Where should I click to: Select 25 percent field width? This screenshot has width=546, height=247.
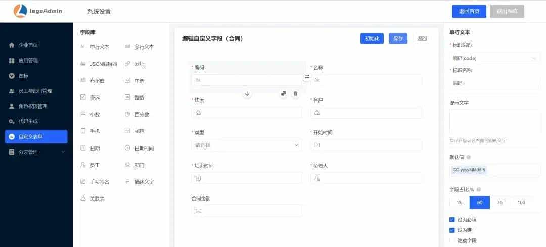click(x=460, y=203)
